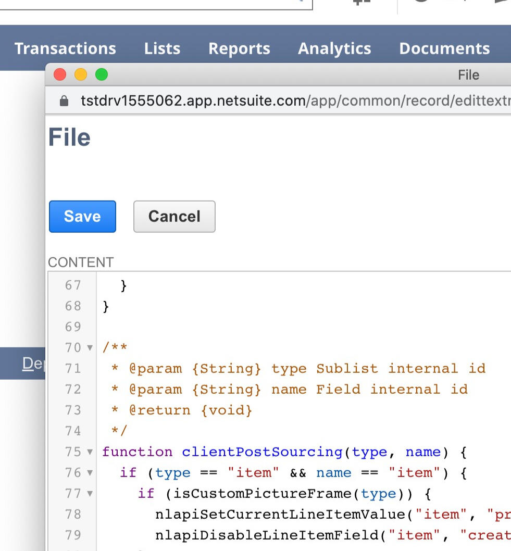This screenshot has height=551, width=511.
Task: Save the file contents
Action: tap(82, 216)
